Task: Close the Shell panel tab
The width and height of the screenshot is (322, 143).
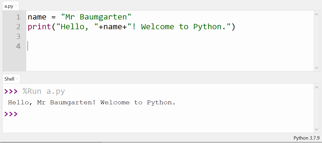Action: (x=17, y=78)
